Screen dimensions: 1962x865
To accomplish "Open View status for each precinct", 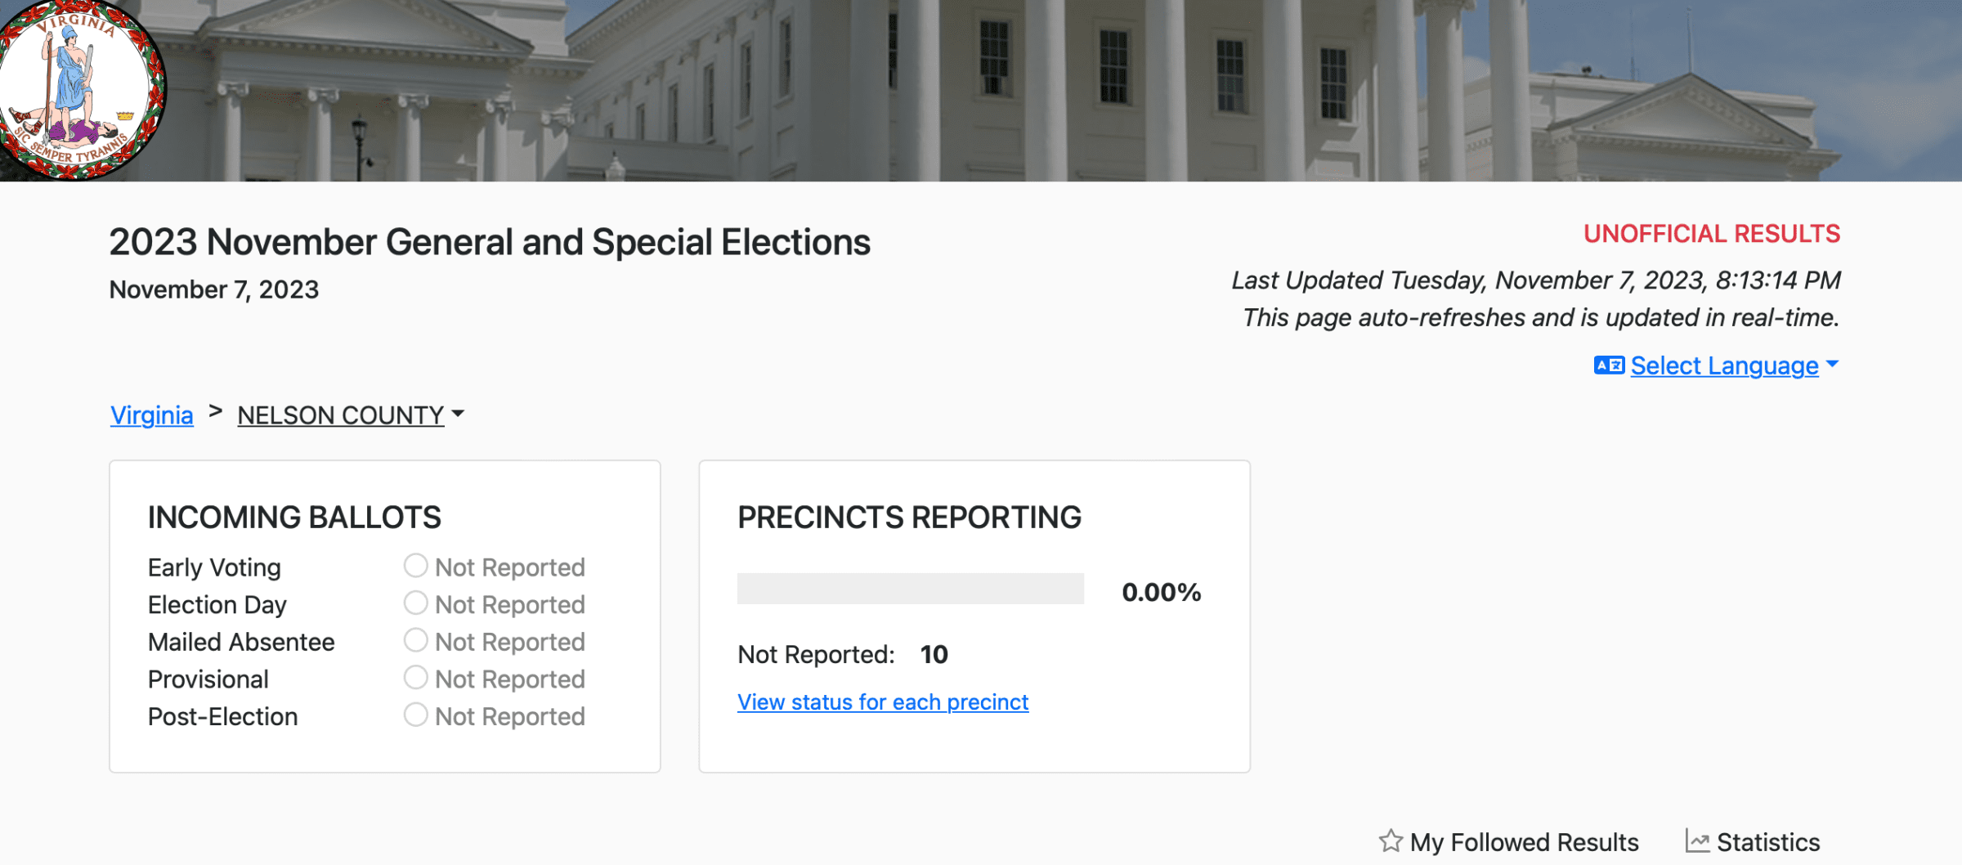I will pyautogui.click(x=882, y=701).
